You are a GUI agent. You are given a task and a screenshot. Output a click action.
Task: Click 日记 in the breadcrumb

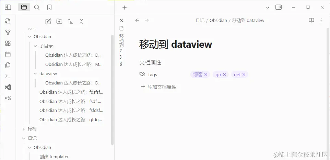pyautogui.click(x=200, y=20)
